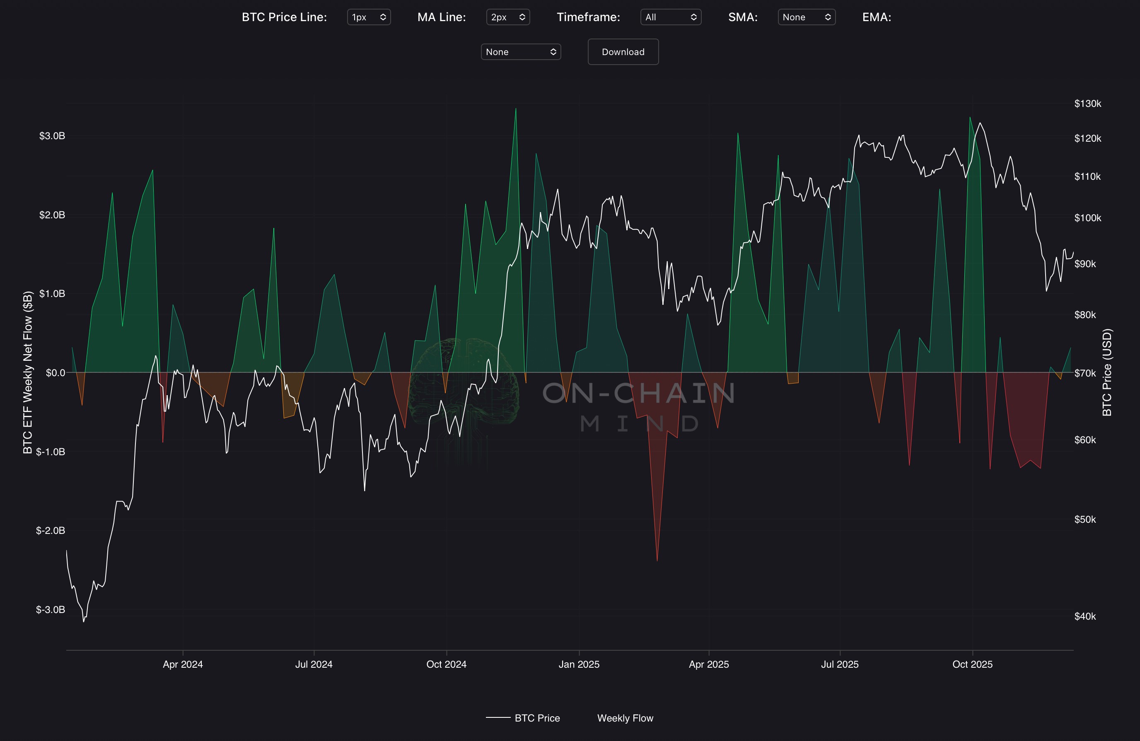Toggle BTC Price series in legend
The height and width of the screenshot is (741, 1140).
tap(536, 718)
